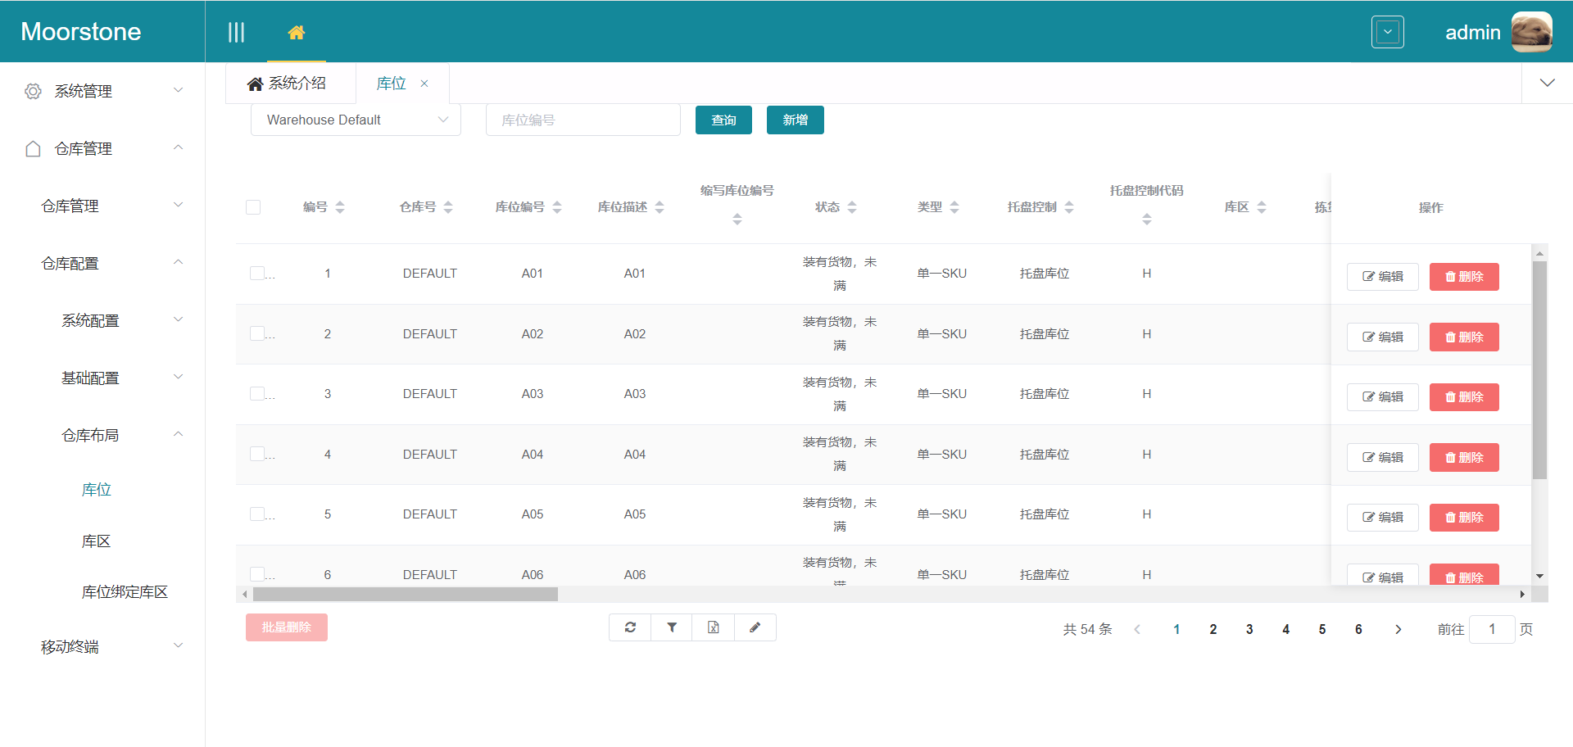Click the filter funnel icon

click(x=672, y=627)
